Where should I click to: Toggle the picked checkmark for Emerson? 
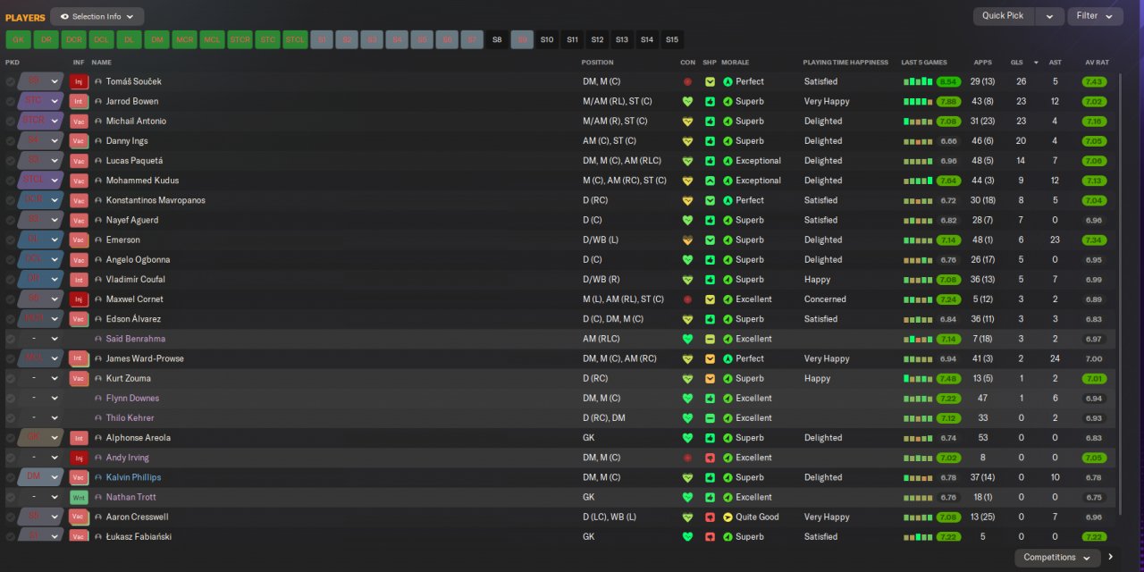click(11, 240)
